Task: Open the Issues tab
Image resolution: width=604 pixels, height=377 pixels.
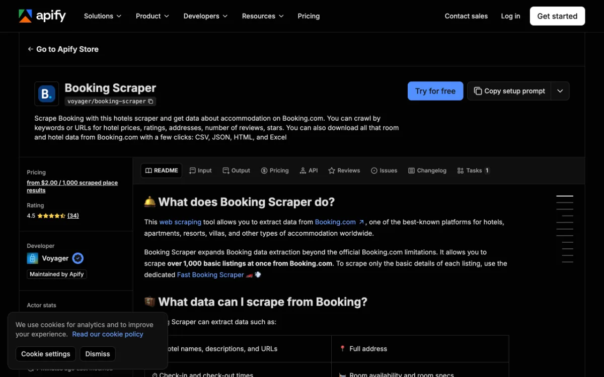Action: (x=384, y=170)
